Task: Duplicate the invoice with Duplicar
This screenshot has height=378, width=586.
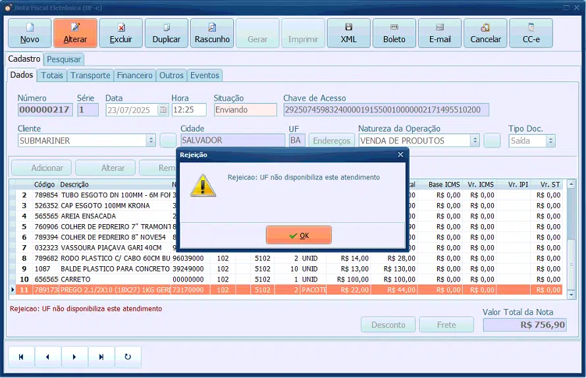Action: point(167,34)
